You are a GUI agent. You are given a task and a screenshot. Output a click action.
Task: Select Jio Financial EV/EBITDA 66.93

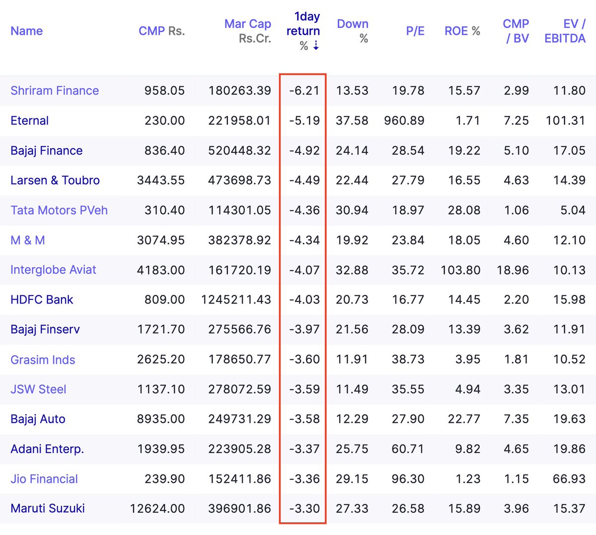tap(569, 479)
